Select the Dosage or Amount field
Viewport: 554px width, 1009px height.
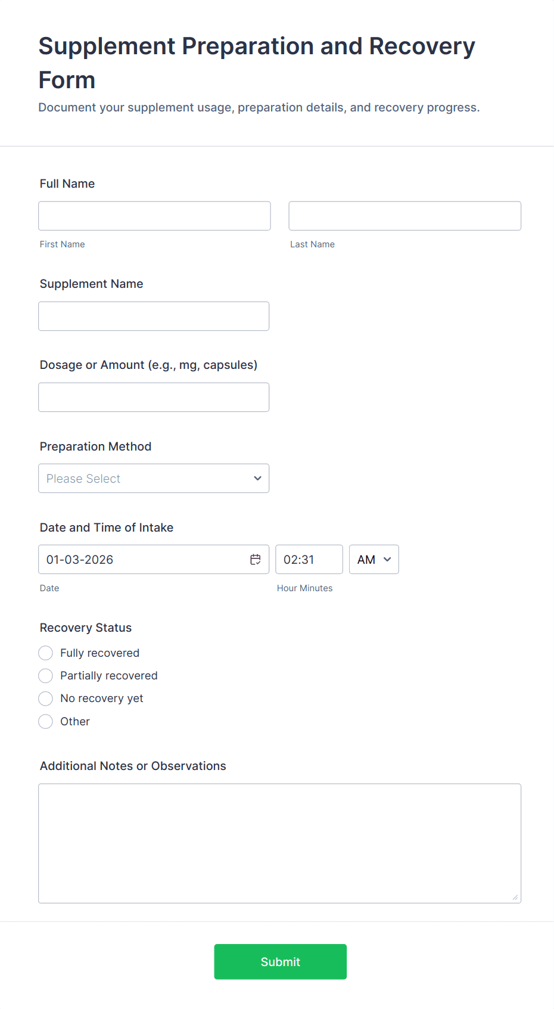(x=154, y=397)
